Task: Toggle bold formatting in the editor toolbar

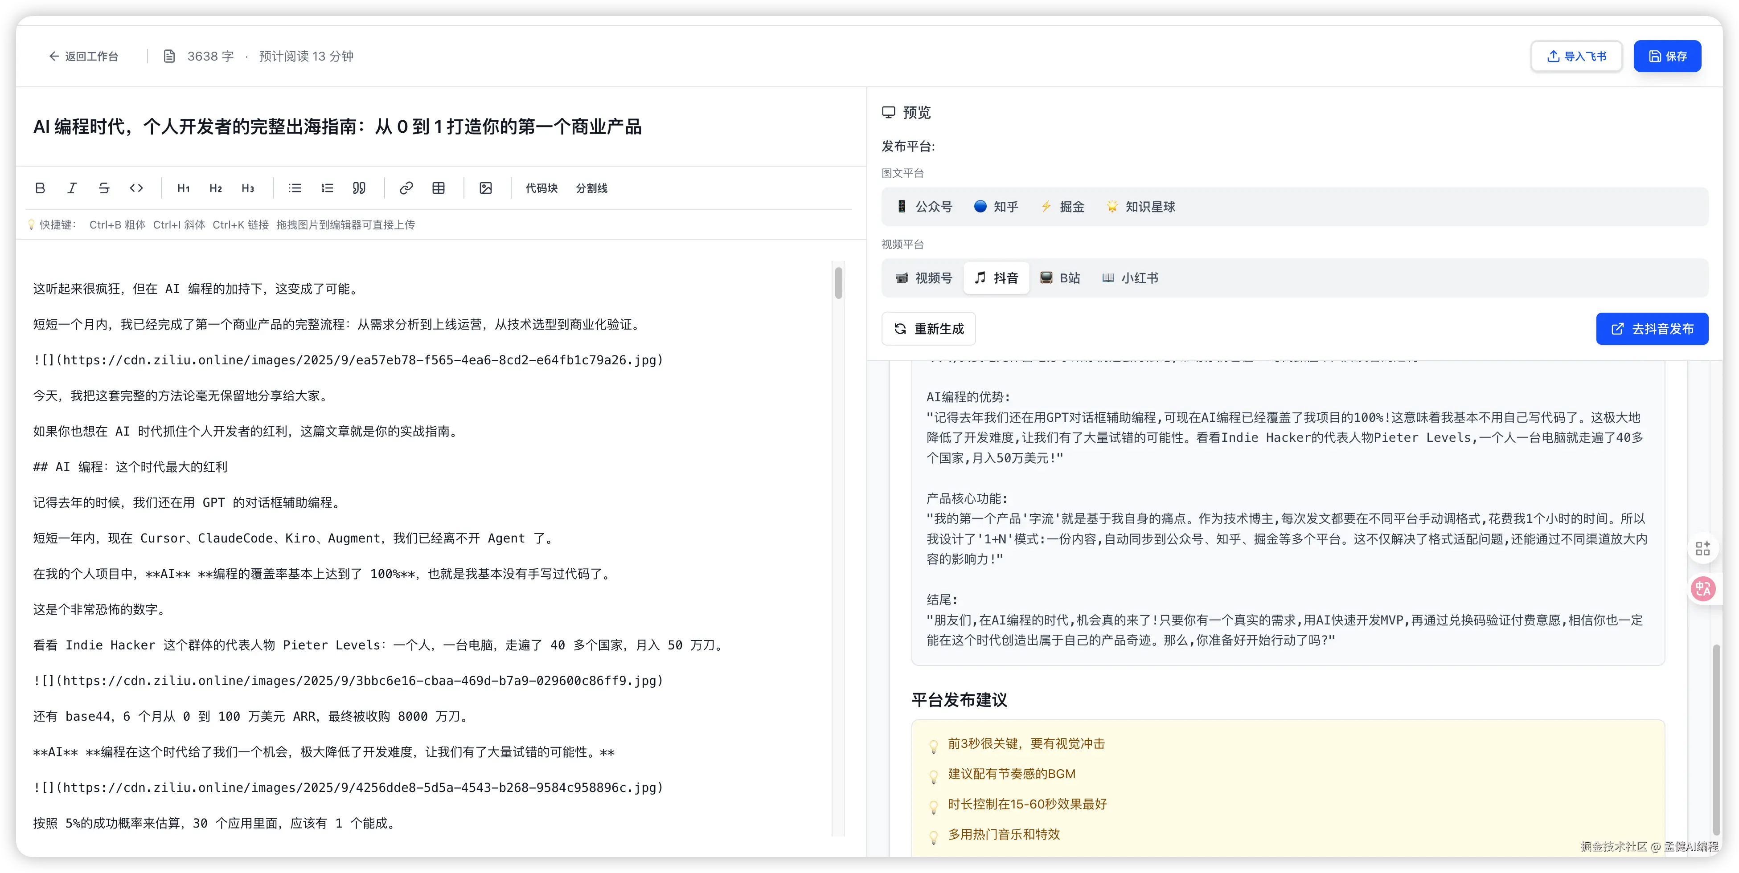Action: pos(40,188)
